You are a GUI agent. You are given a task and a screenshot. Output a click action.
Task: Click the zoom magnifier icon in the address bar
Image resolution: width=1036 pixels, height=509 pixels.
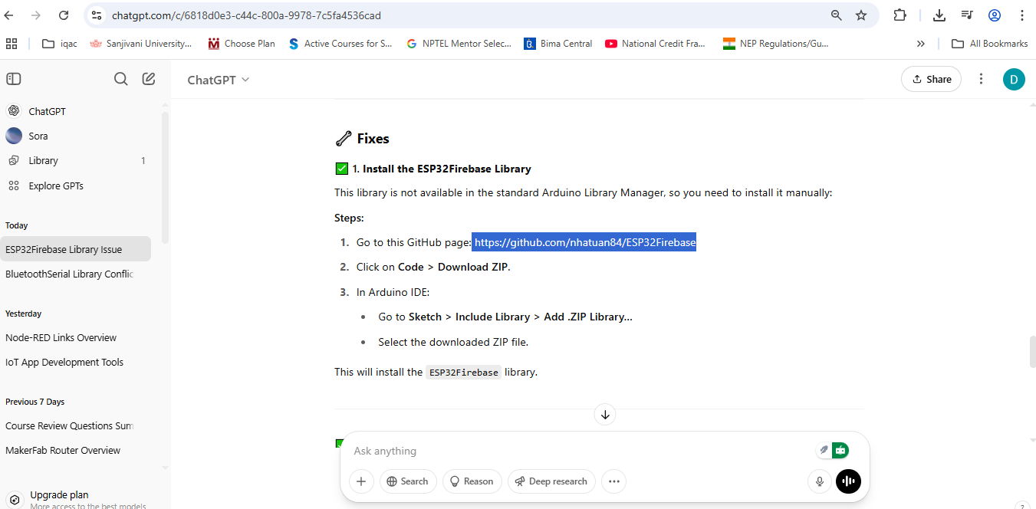[837, 15]
